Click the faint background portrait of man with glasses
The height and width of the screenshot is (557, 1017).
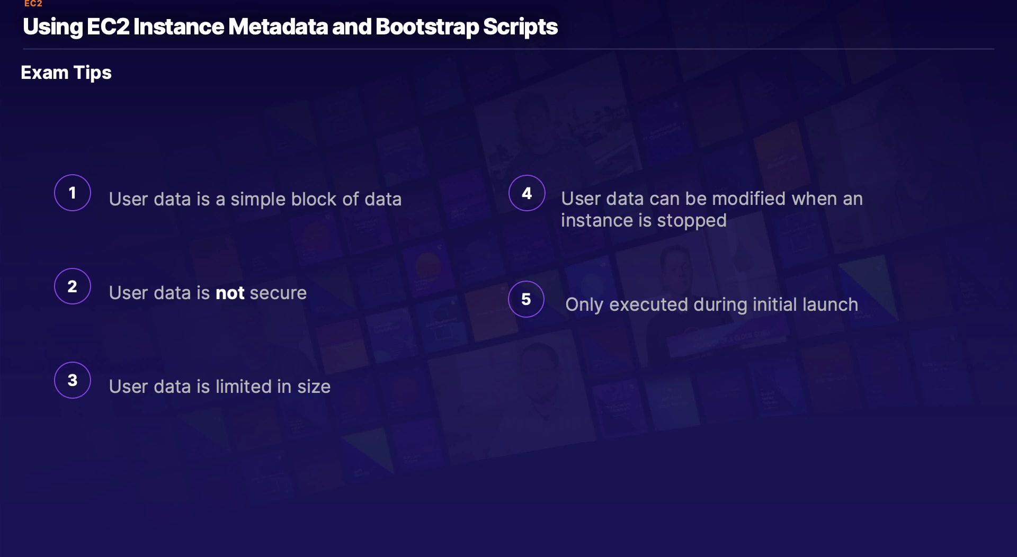coord(538,371)
